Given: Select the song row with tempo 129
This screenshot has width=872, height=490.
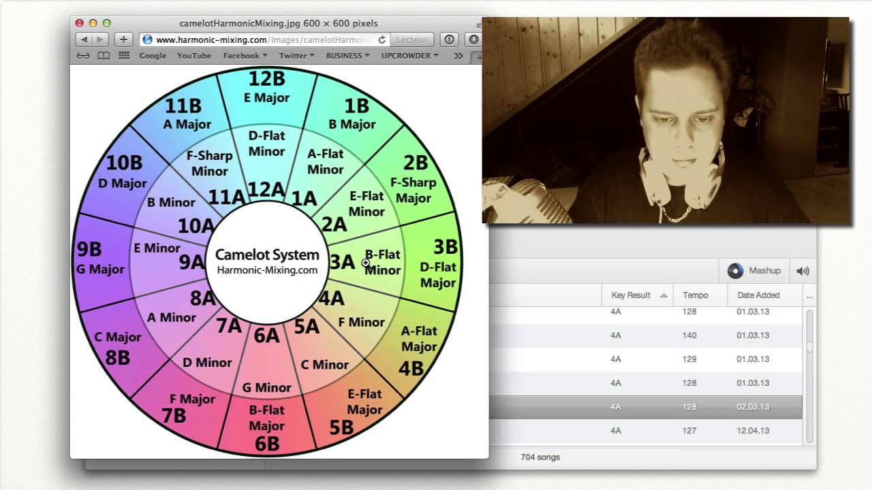Looking at the screenshot, I should click(x=646, y=359).
